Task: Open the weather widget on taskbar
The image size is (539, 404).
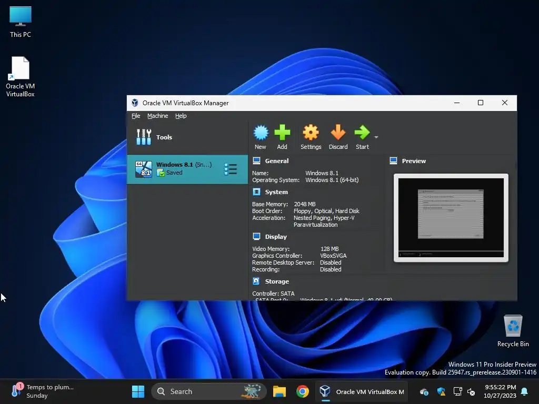Action: point(43,391)
